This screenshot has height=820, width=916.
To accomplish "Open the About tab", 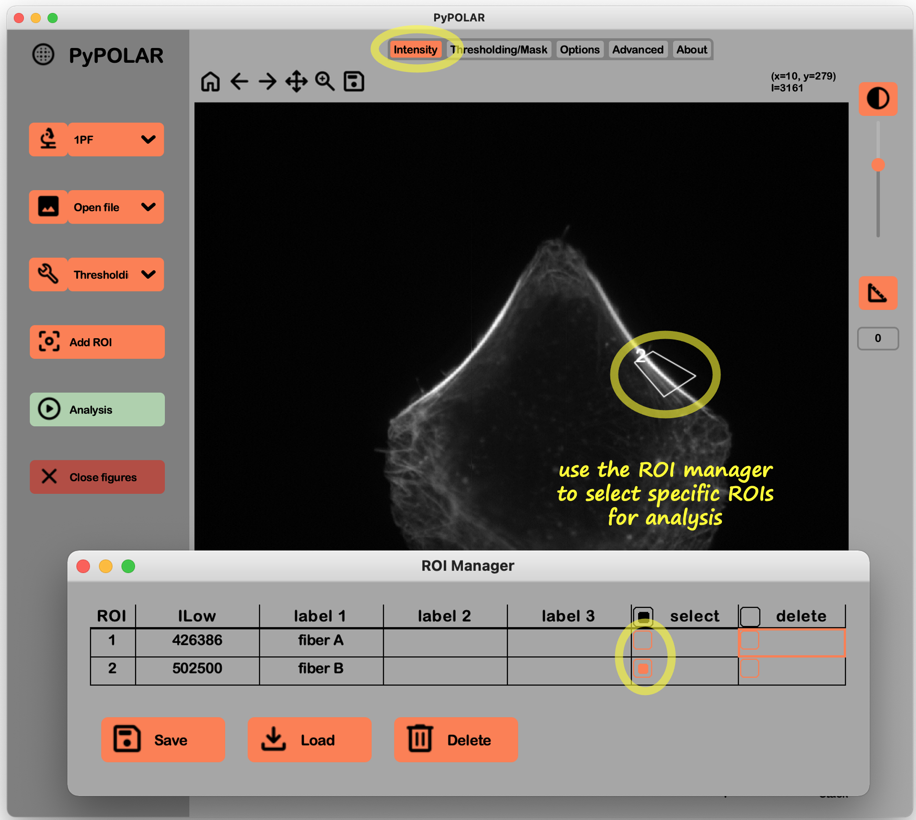I will [x=692, y=50].
